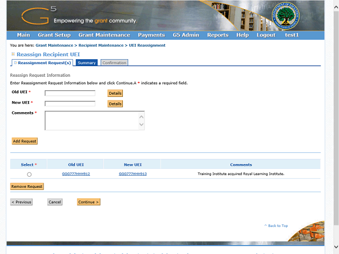Click the New UEI column header
The width and height of the screenshot is (339, 254).
[133, 165]
